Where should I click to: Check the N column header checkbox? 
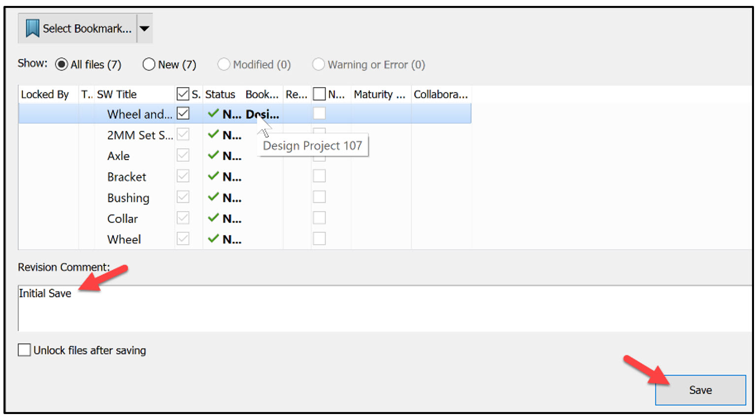pos(319,93)
